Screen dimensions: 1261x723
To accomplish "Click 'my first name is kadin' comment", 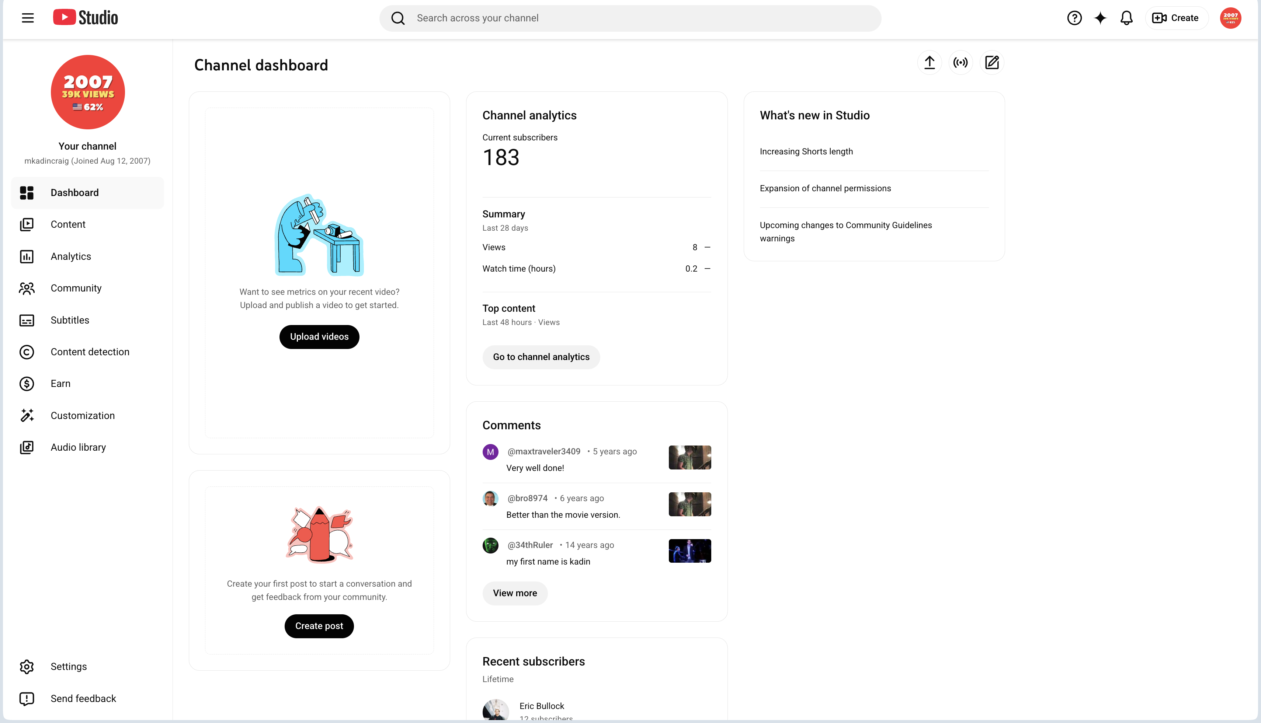I will click(x=548, y=562).
